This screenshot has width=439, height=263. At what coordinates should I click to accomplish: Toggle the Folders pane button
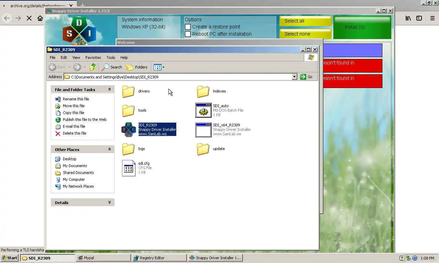[137, 67]
